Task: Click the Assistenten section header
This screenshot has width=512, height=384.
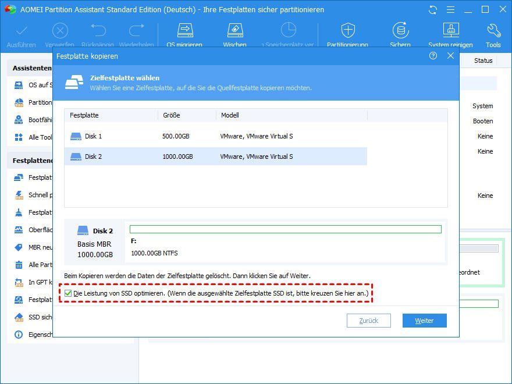Action: pos(32,68)
